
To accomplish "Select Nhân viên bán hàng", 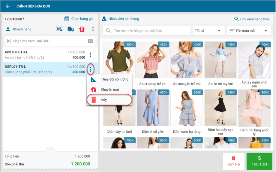I will click(124, 19).
